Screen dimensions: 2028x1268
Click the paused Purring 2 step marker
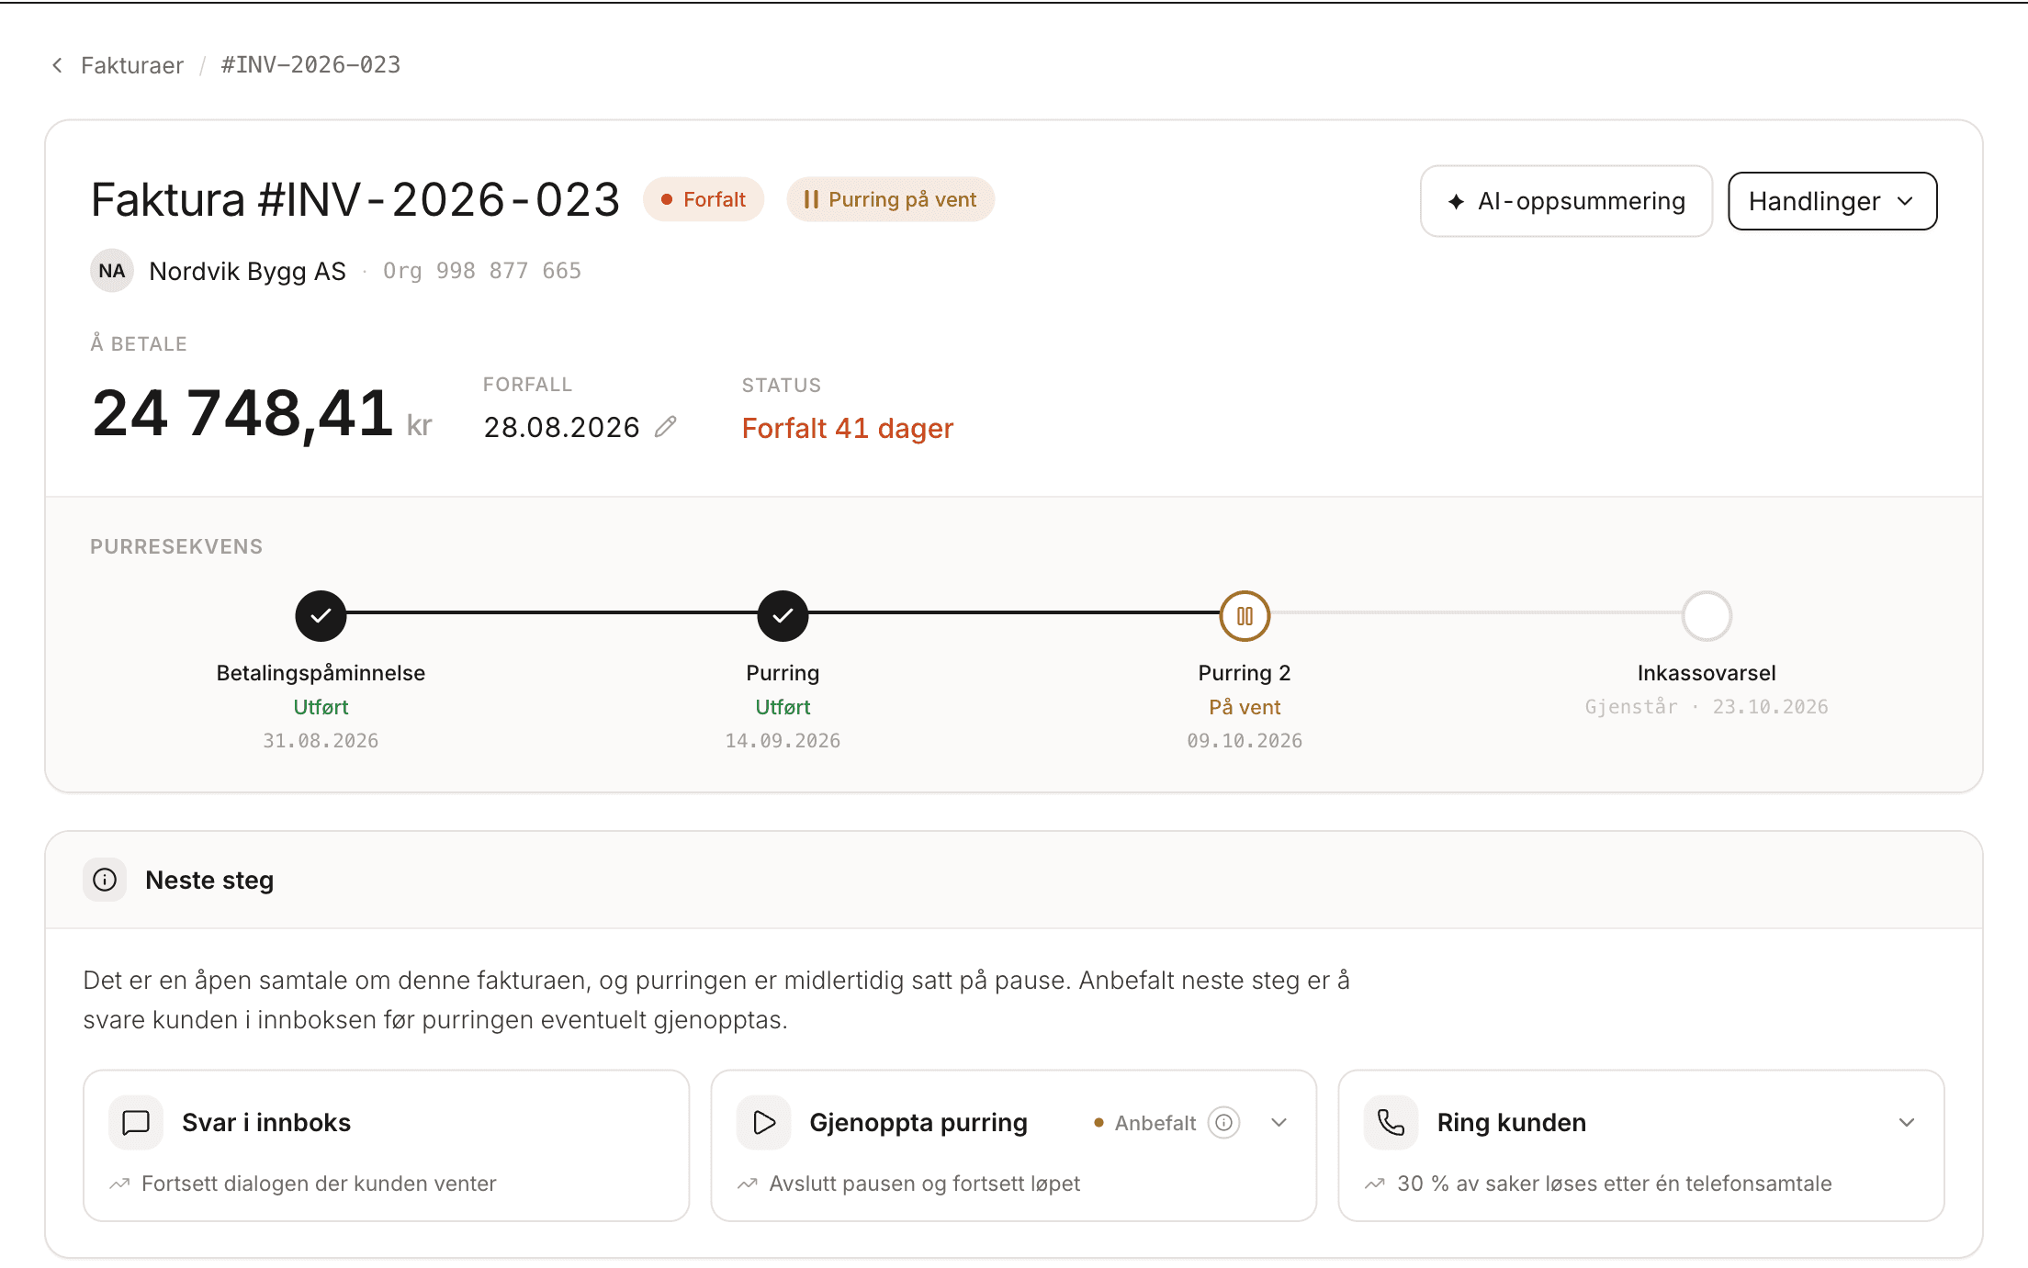[1245, 615]
